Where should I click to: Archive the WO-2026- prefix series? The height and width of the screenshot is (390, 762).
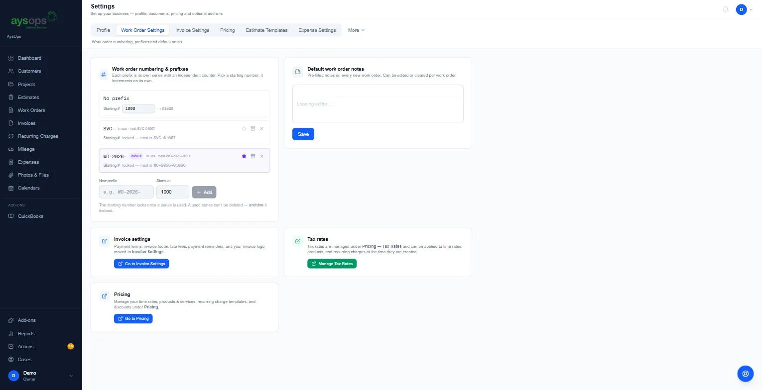tap(253, 156)
